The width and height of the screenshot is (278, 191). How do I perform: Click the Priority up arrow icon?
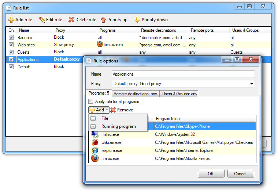pos(103,20)
